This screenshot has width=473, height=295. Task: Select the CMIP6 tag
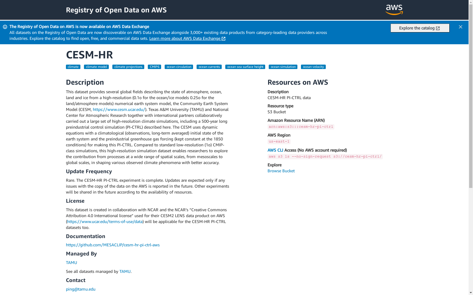(154, 67)
